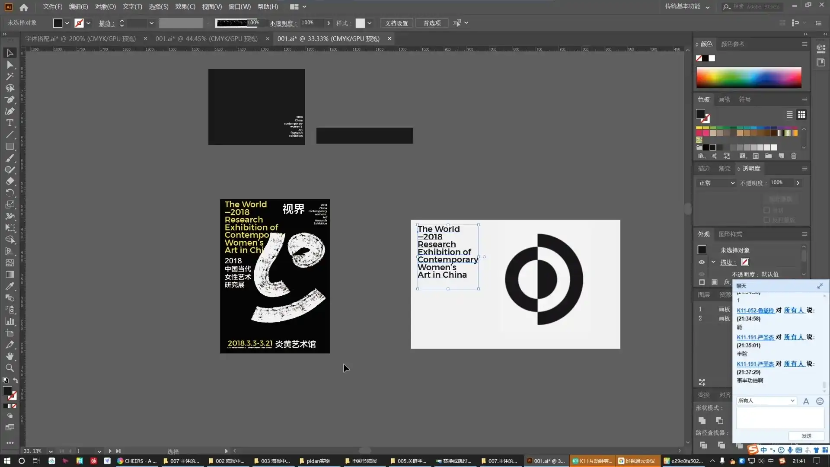Select the Direct Selection tool
Image resolution: width=830 pixels, height=467 pixels.
click(x=10, y=65)
